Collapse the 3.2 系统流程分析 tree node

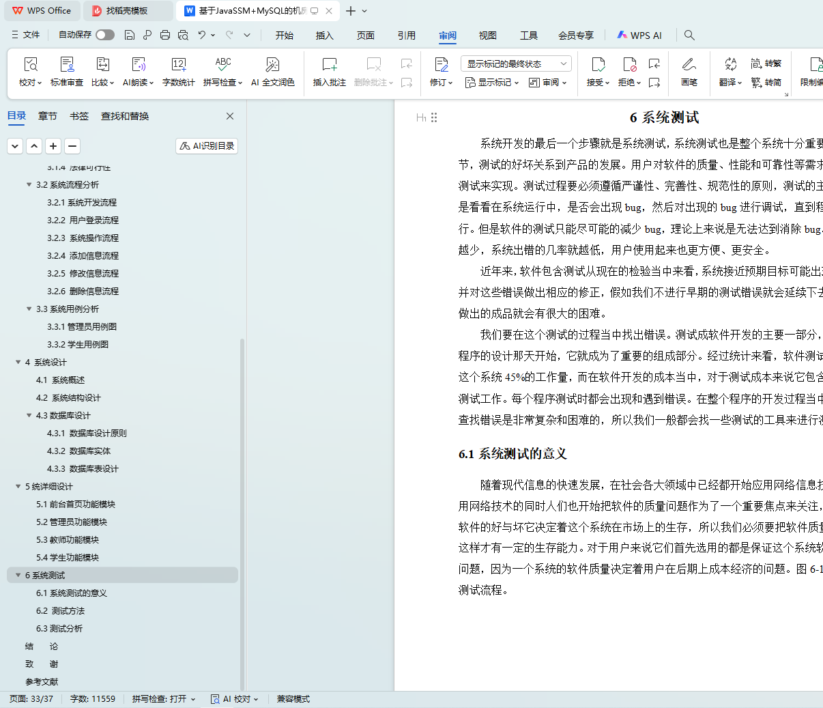(29, 184)
